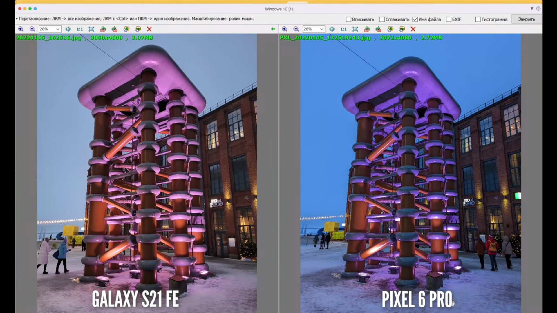557x313 pixels.
Task: Set left panel image to 1:1 scale
Action: pos(79,29)
